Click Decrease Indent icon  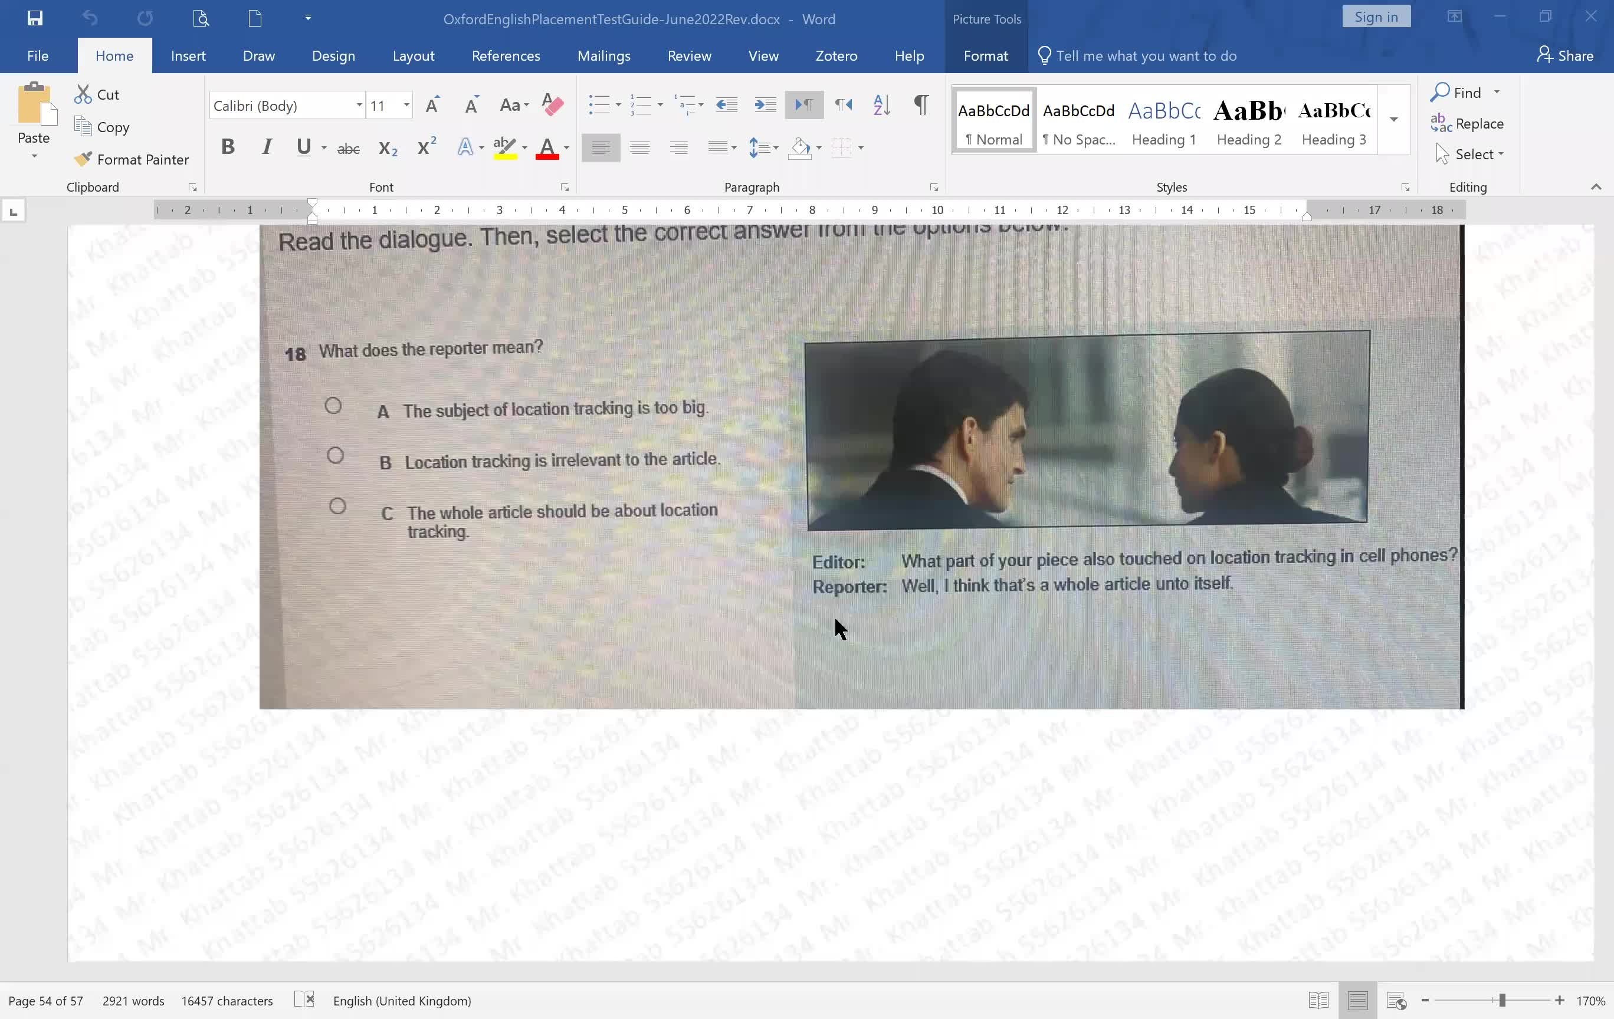point(727,104)
